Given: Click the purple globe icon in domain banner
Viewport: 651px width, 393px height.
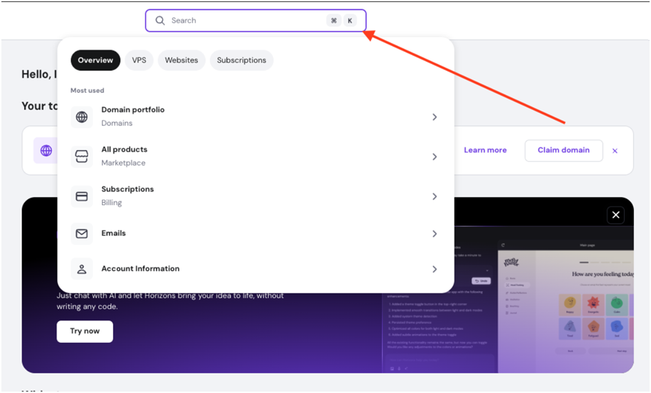Looking at the screenshot, I should click(x=46, y=151).
